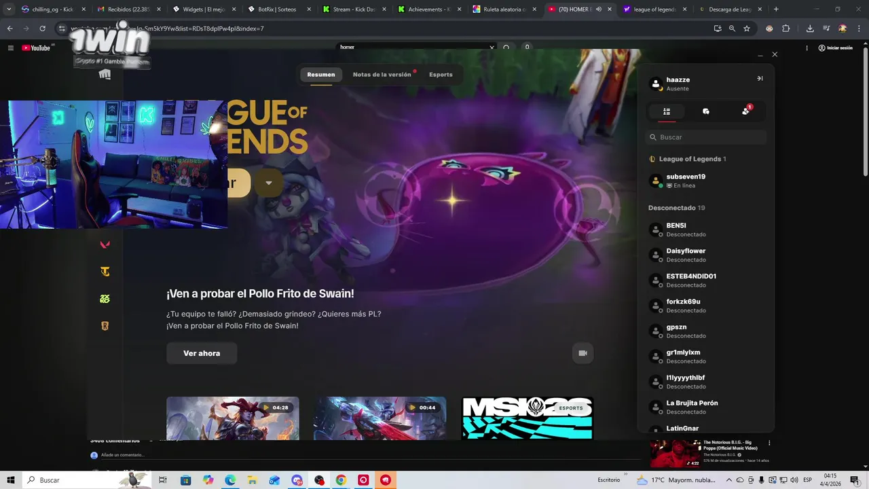The height and width of the screenshot is (489, 869).
Task: Click the YouTube search magnifier button
Action: [x=506, y=48]
